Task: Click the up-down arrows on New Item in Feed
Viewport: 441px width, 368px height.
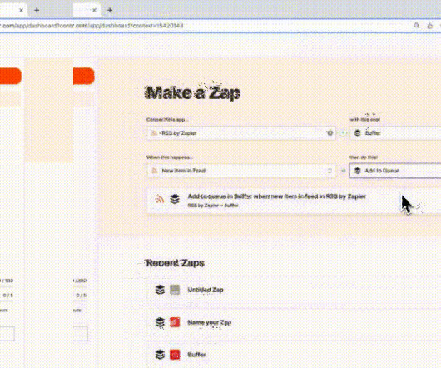Action: (330, 171)
